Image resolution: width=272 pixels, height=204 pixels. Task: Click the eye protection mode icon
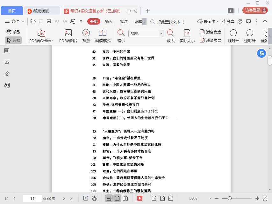click(95, 198)
